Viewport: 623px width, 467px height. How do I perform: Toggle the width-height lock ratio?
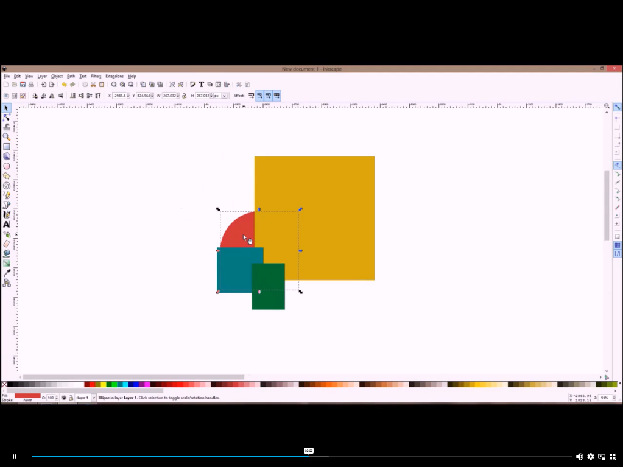[x=183, y=95]
